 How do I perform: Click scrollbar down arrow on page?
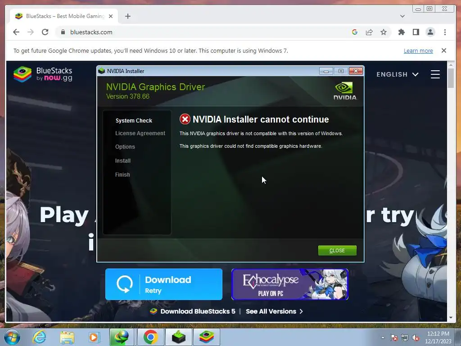pos(451,318)
